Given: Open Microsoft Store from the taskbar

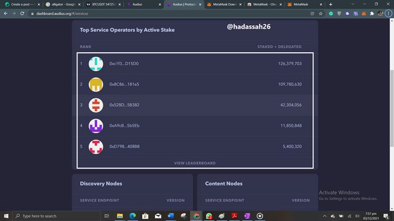Looking at the screenshot, I should pyautogui.click(x=145, y=215).
